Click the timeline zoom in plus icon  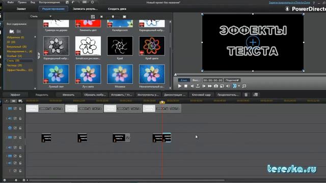[24, 180]
